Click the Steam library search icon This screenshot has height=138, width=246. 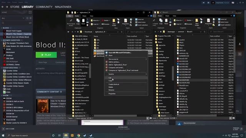tap(3, 23)
